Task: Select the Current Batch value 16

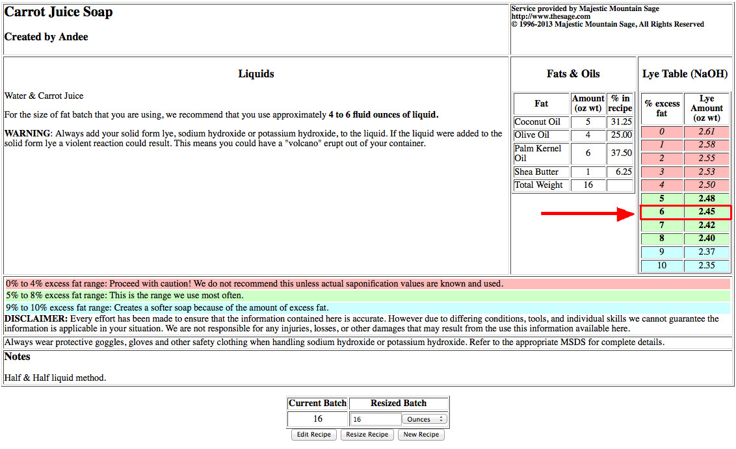Action: [318, 418]
